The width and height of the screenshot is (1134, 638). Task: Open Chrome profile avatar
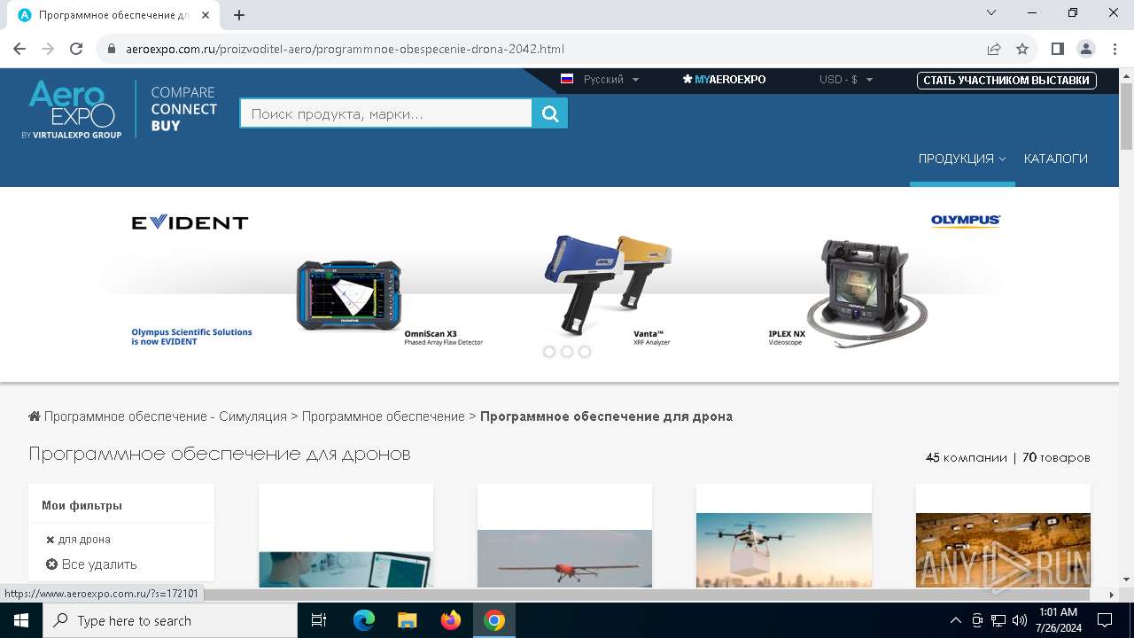[x=1085, y=49]
